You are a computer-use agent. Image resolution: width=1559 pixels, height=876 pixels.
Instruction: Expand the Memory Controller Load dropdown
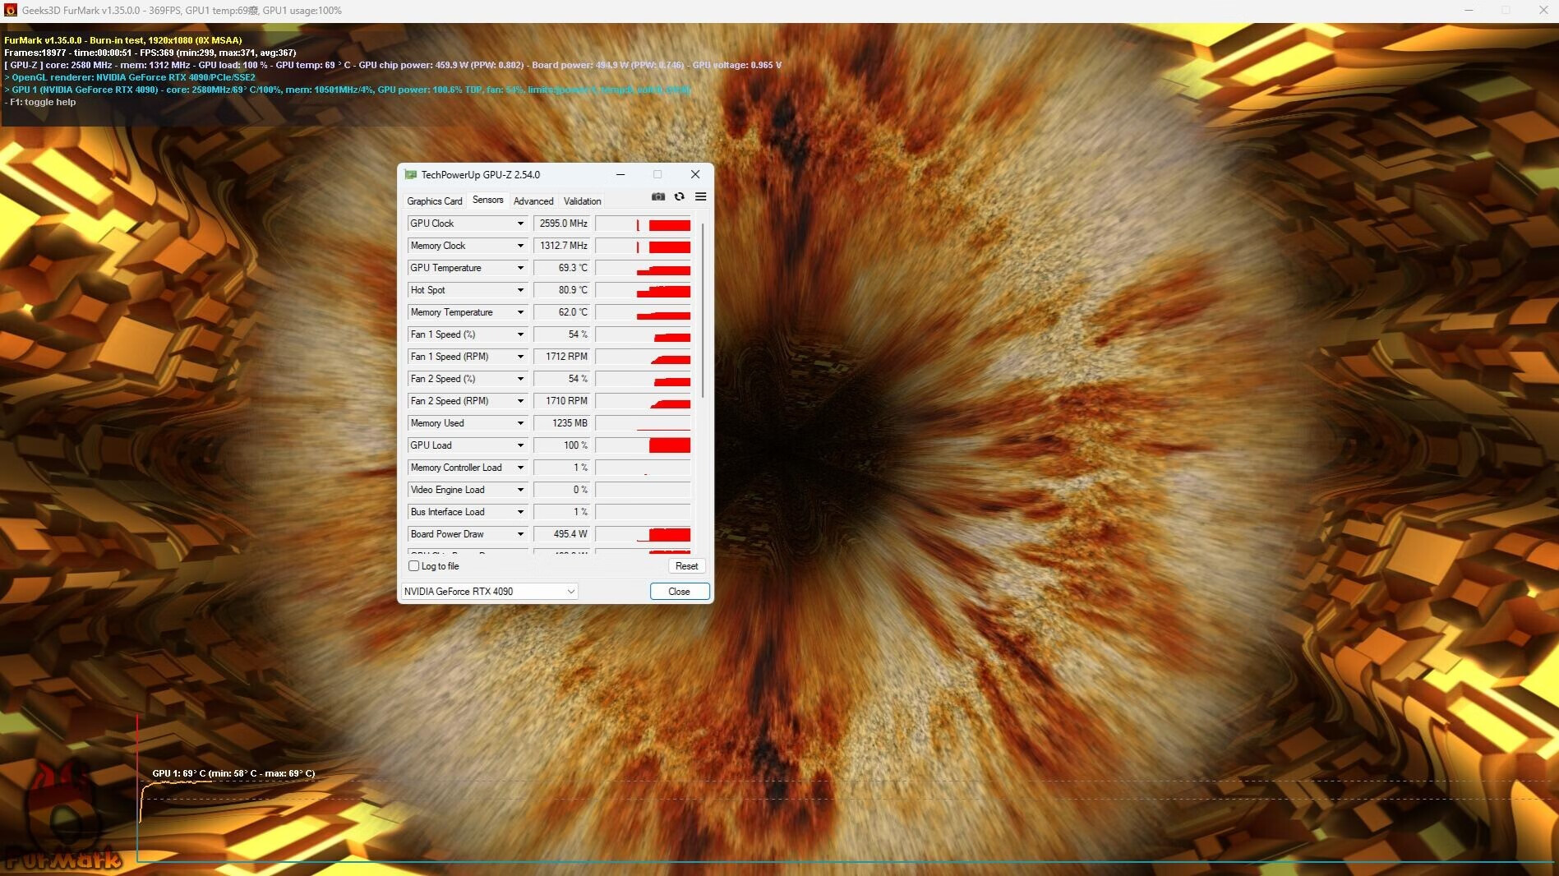(520, 468)
